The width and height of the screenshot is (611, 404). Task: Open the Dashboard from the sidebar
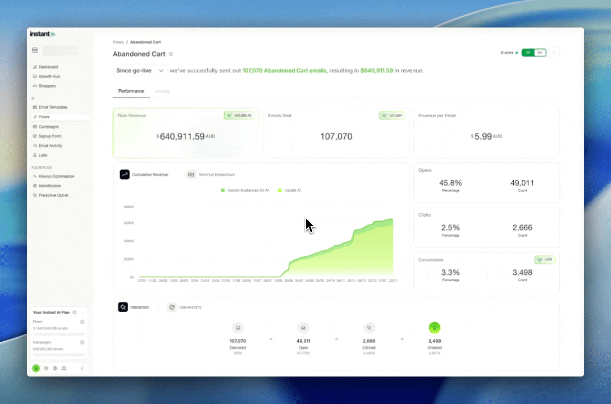click(x=49, y=67)
